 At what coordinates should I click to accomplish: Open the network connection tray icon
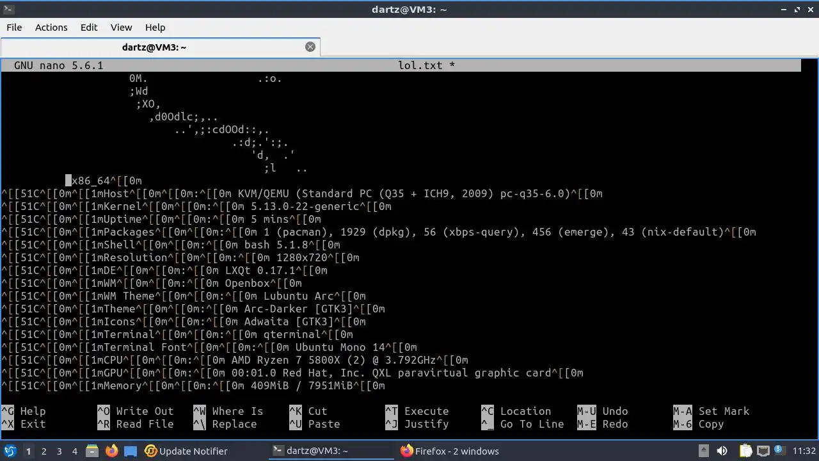coord(764,451)
